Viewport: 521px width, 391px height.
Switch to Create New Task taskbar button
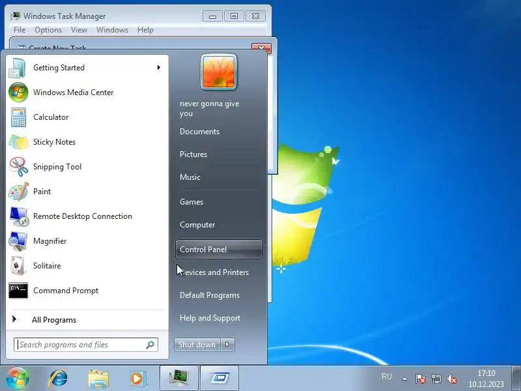(x=219, y=378)
